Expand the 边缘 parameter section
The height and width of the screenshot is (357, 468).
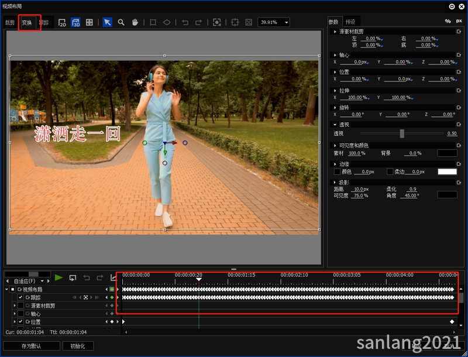[335, 164]
